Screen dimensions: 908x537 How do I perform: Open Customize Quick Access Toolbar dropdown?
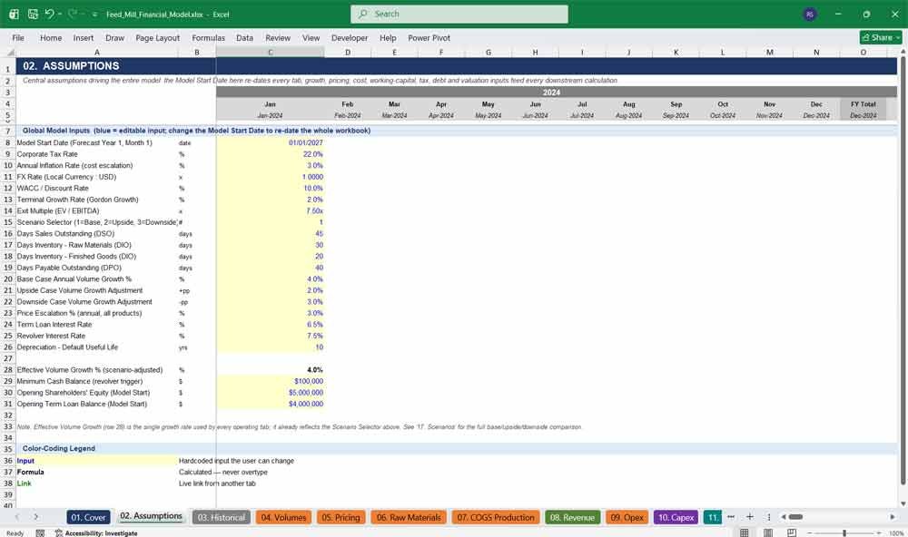[x=94, y=15]
